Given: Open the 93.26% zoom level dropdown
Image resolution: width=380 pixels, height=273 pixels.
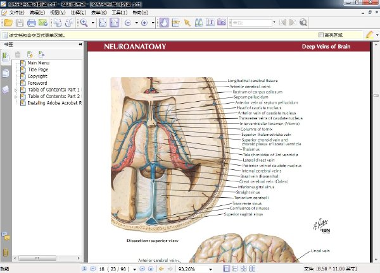Looking at the screenshot, I should coord(210,269).
